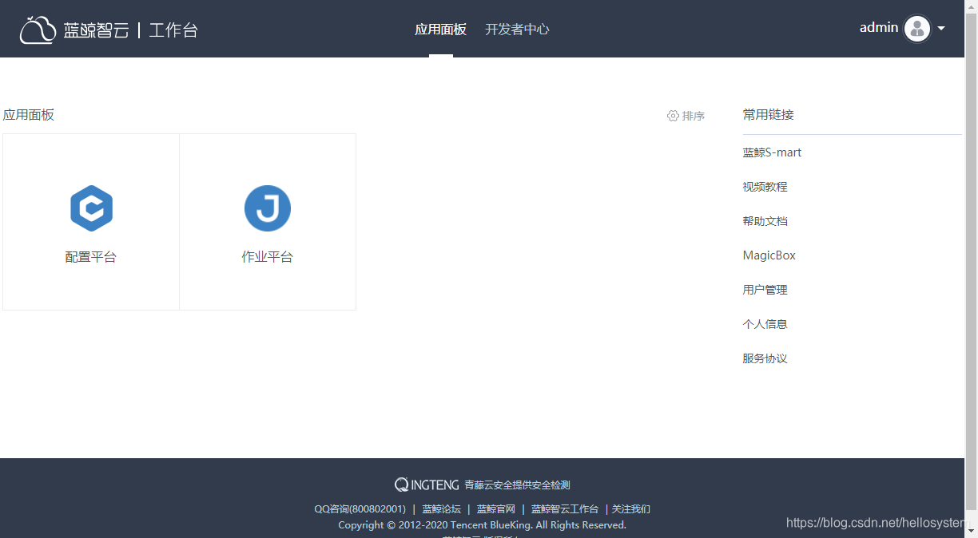Click the 排序 gear icon
This screenshot has height=538, width=978.
673,116
